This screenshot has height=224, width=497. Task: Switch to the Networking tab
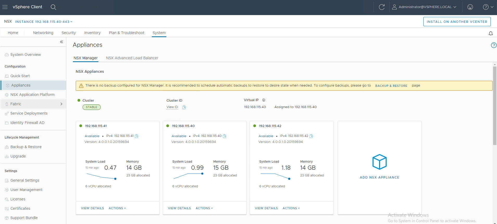pyautogui.click(x=43, y=33)
